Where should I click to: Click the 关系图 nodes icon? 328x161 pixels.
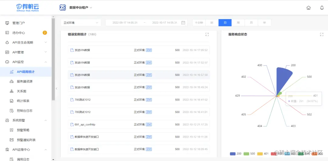point(12,91)
